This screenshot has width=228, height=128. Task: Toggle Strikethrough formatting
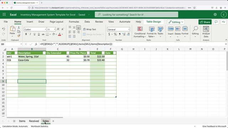click(43, 34)
